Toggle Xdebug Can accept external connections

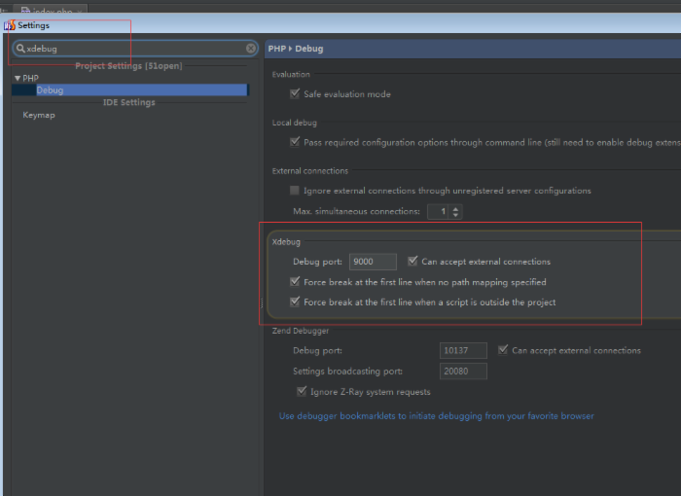tap(412, 261)
